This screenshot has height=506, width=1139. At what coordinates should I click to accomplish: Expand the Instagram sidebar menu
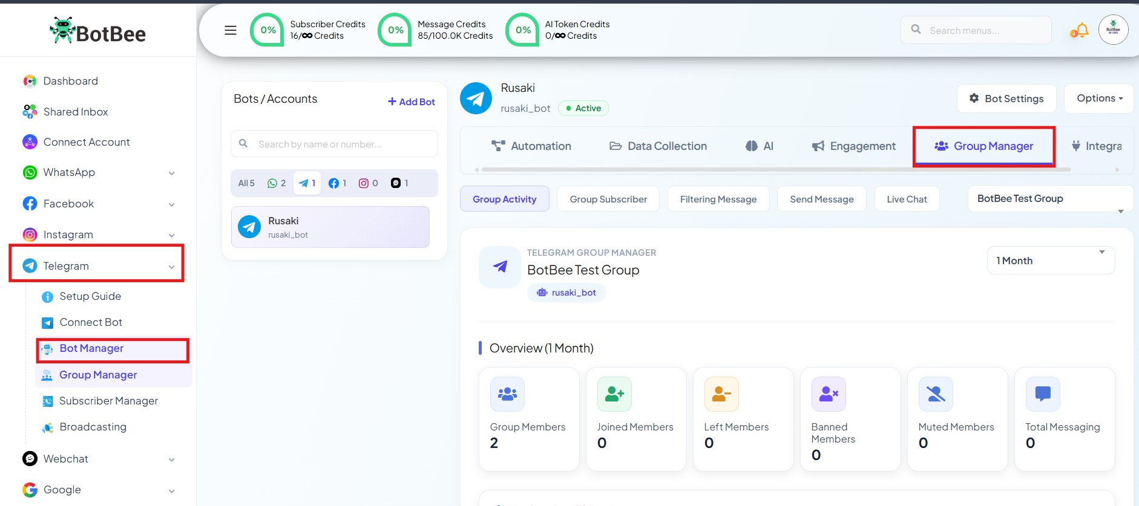click(x=98, y=235)
